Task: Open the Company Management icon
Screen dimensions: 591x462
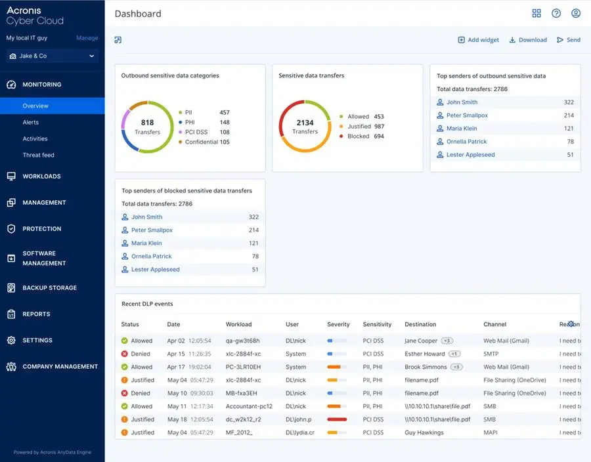Action: pos(9,366)
